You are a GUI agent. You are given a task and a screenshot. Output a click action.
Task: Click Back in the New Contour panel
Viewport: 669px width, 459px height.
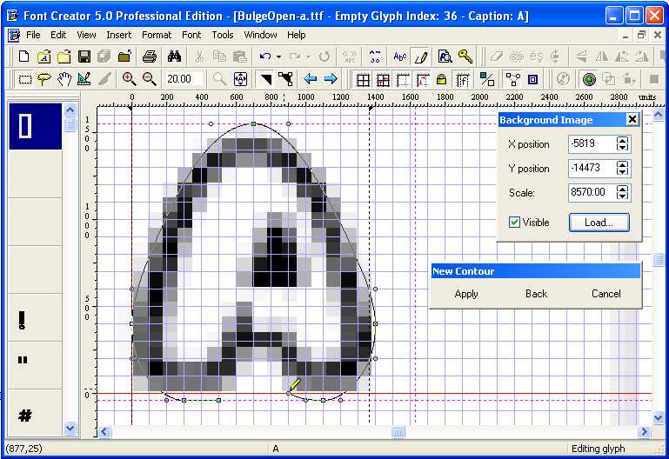tap(536, 294)
